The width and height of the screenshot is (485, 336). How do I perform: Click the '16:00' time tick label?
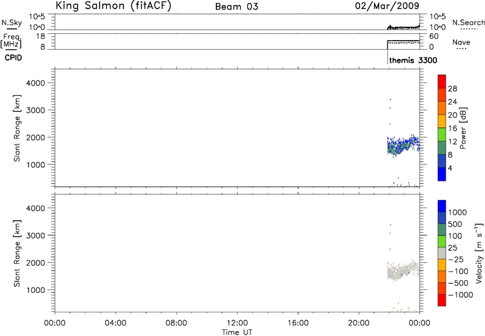(x=298, y=323)
